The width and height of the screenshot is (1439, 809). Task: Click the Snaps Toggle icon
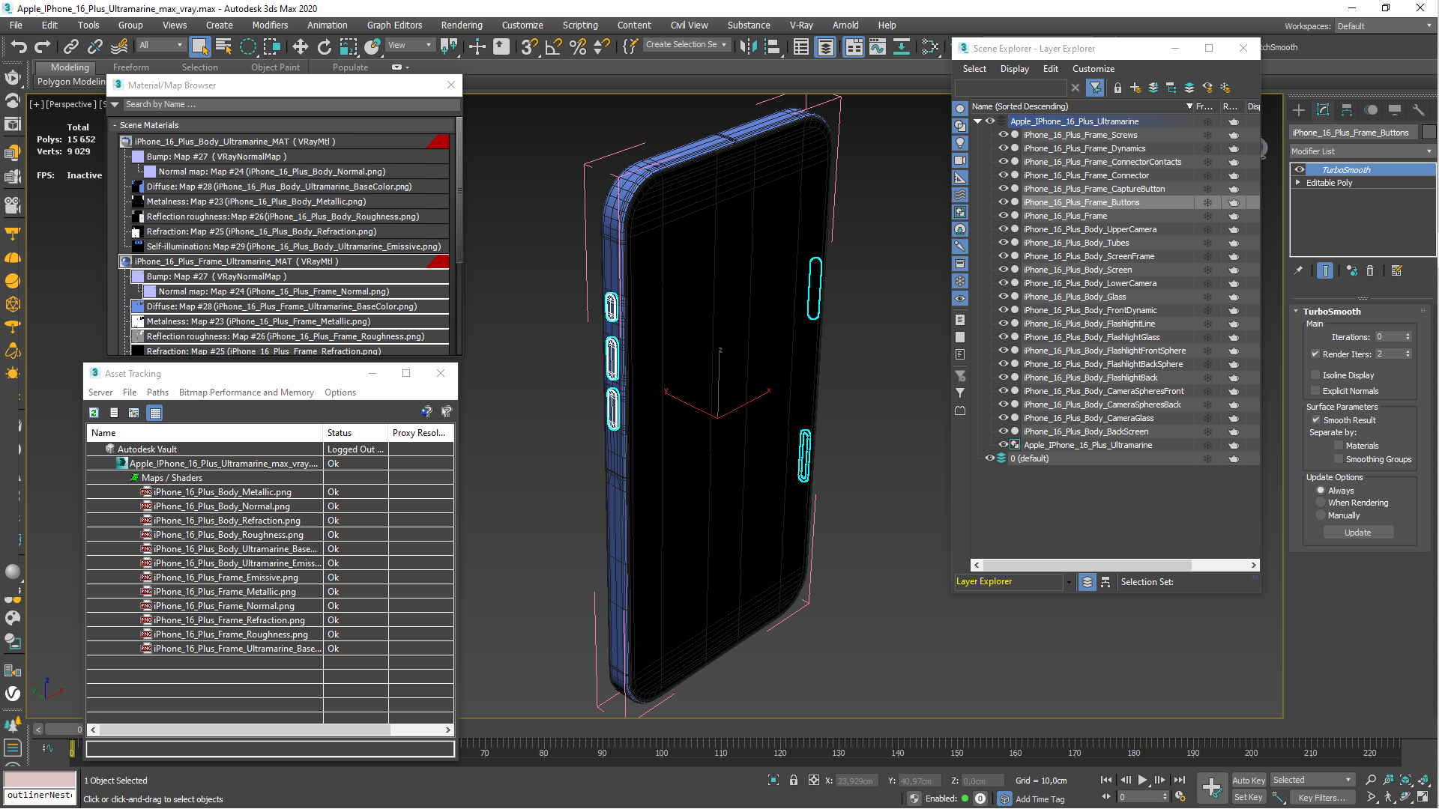tap(531, 46)
